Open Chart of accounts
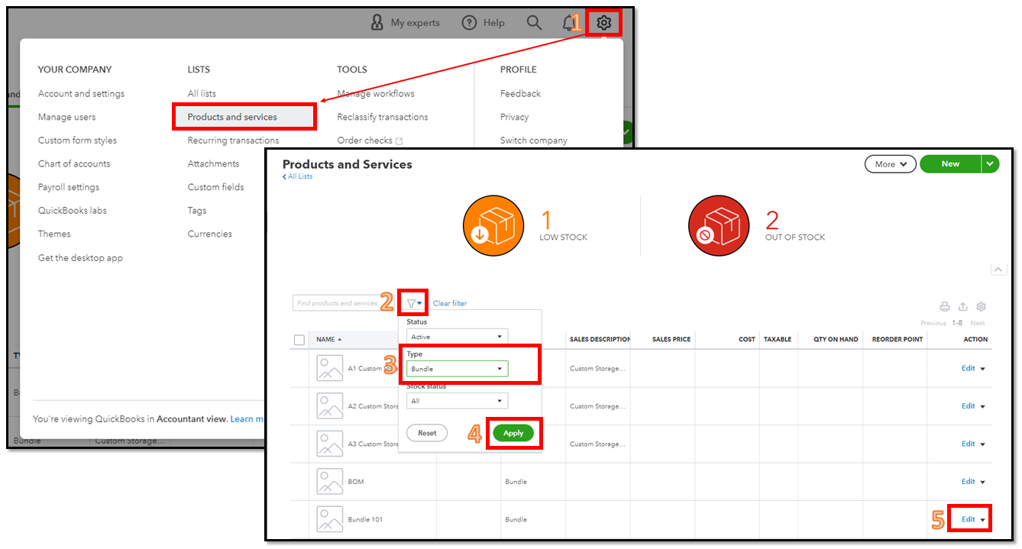 74,163
